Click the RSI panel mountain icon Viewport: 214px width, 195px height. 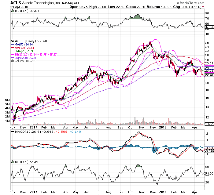(13, 11)
